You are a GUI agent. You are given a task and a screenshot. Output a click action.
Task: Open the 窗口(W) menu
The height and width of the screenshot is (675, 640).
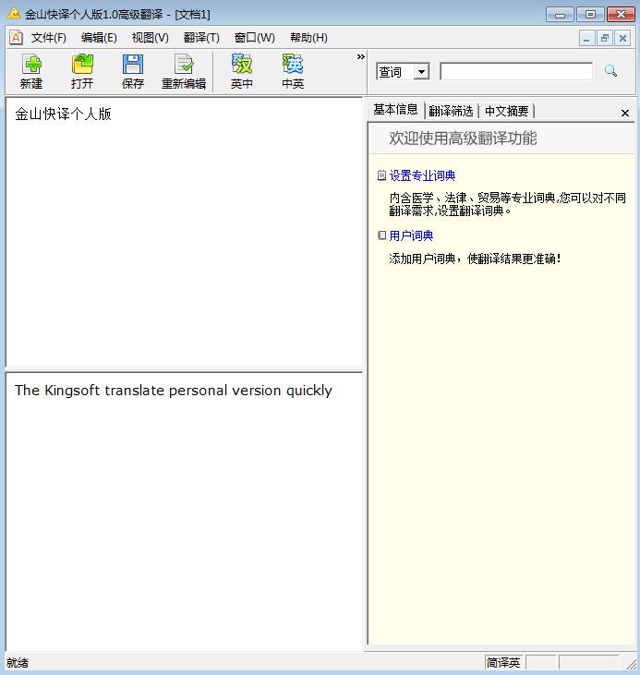(254, 38)
